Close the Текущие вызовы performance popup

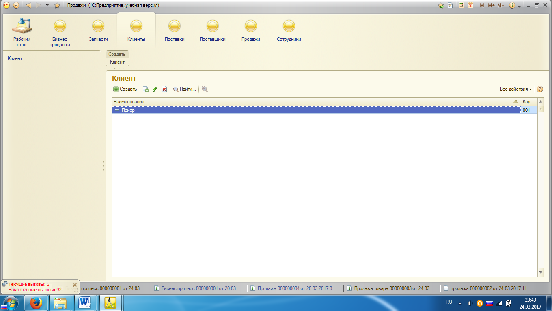[x=75, y=285]
